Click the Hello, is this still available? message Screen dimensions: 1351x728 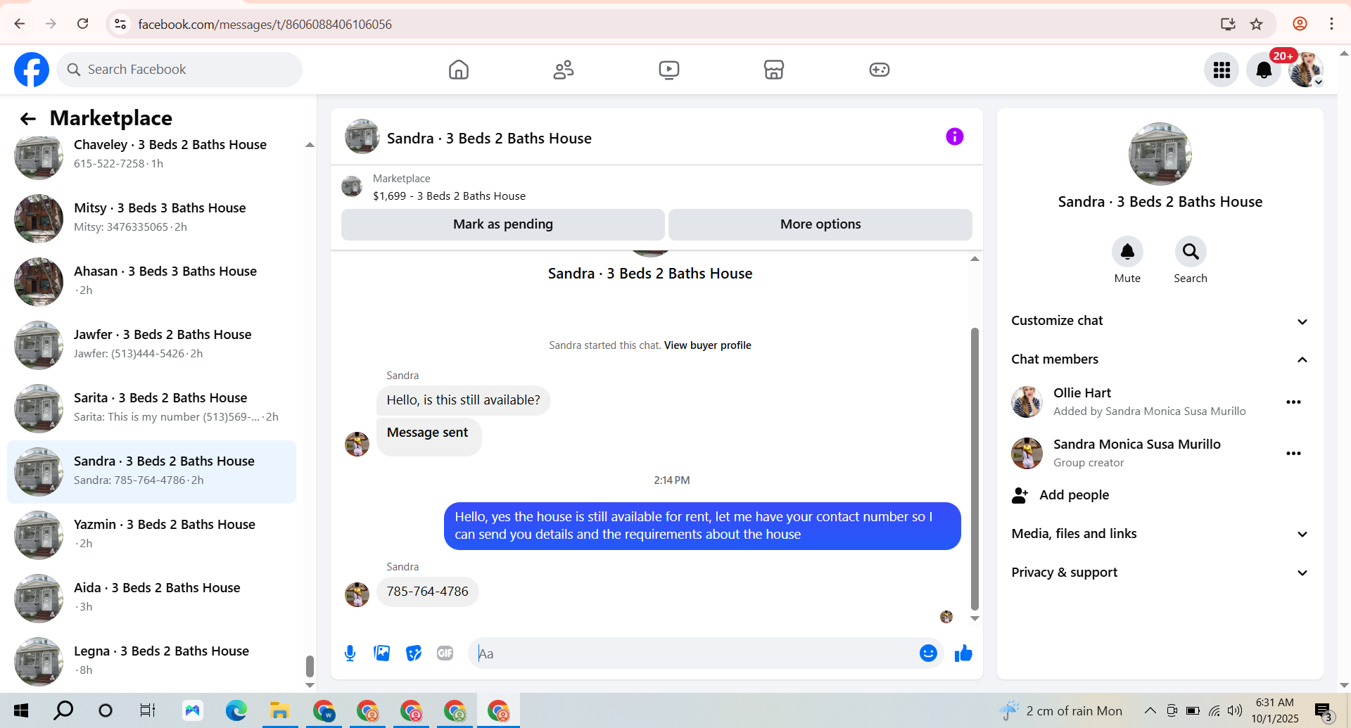coord(463,400)
